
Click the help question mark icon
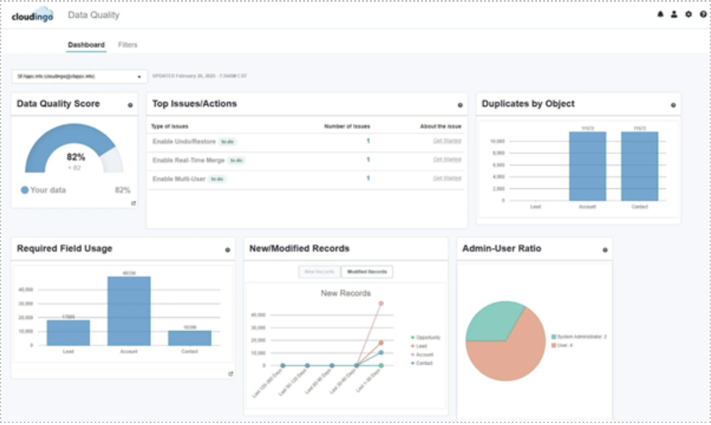703,14
